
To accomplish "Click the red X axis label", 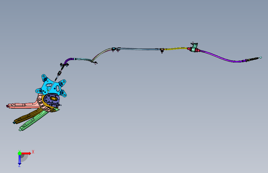I will [33, 152].
